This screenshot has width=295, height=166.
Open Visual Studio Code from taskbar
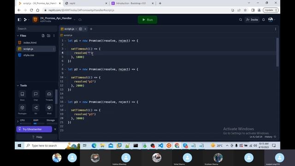tap(161, 146)
